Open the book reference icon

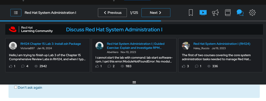click(x=228, y=13)
